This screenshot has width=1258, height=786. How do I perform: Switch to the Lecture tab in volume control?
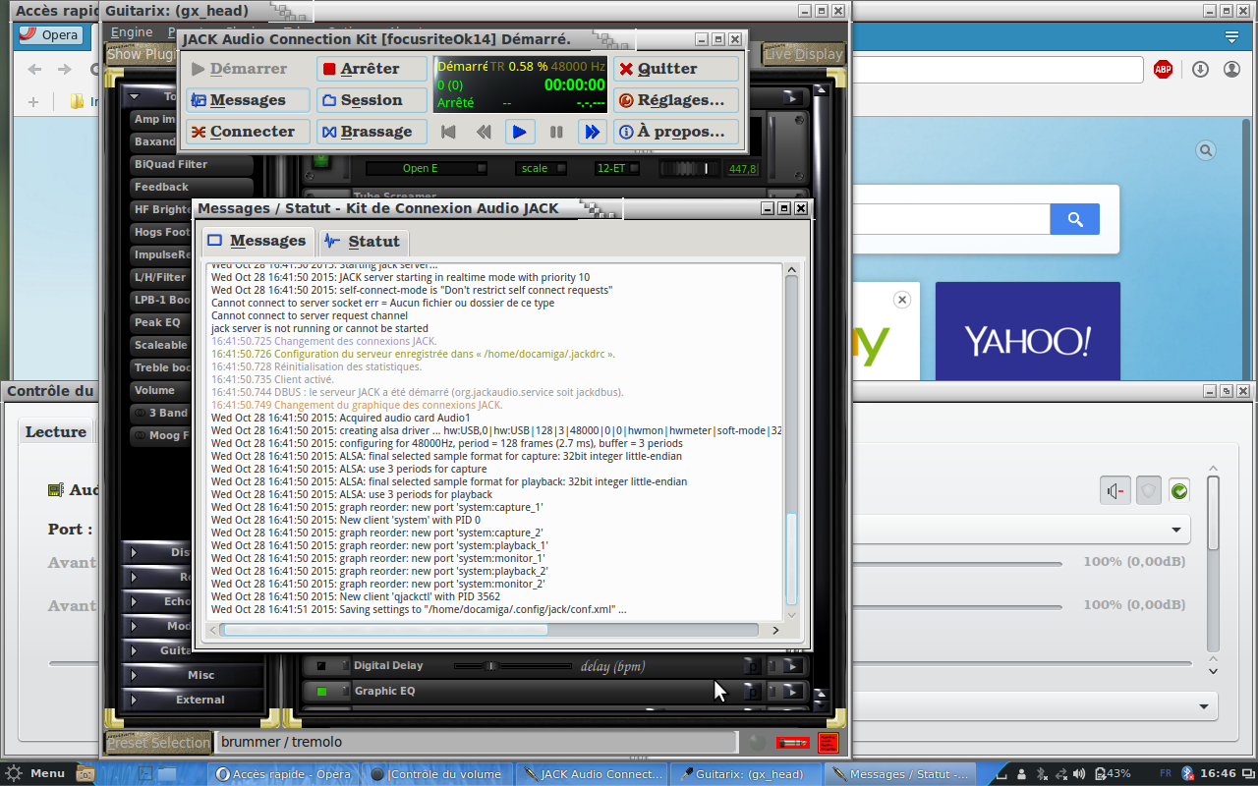tap(55, 431)
